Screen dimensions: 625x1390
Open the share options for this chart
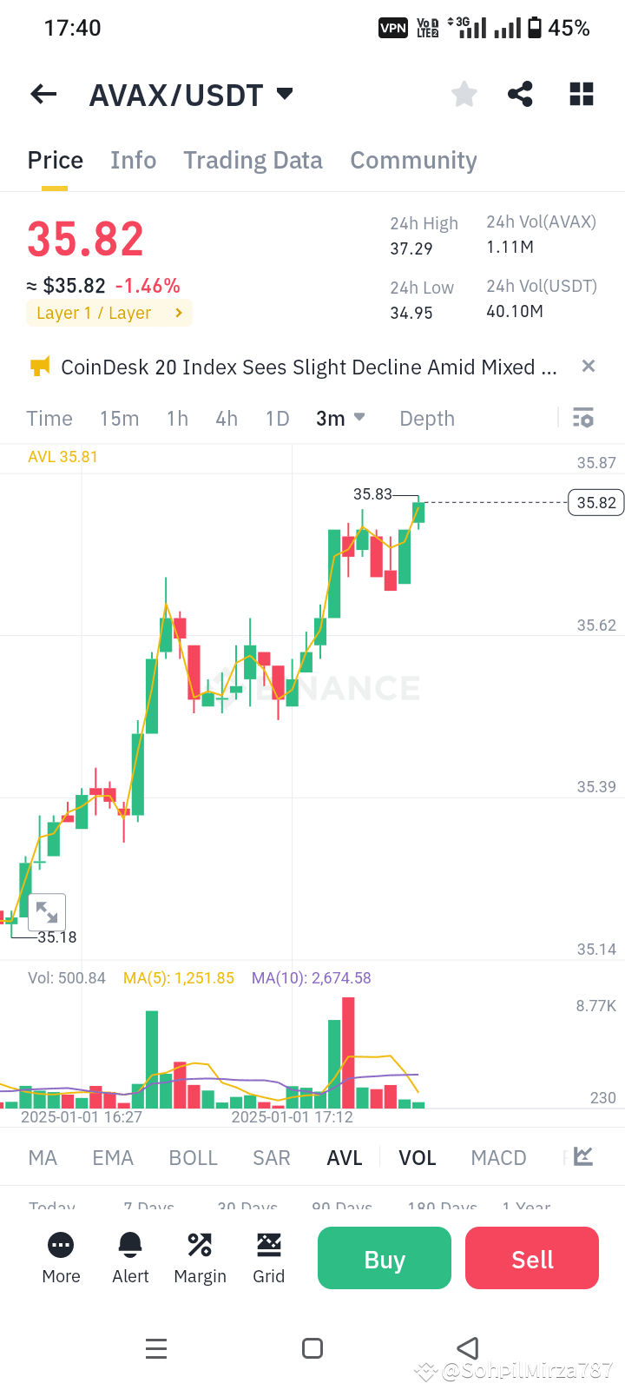pyautogui.click(x=520, y=94)
